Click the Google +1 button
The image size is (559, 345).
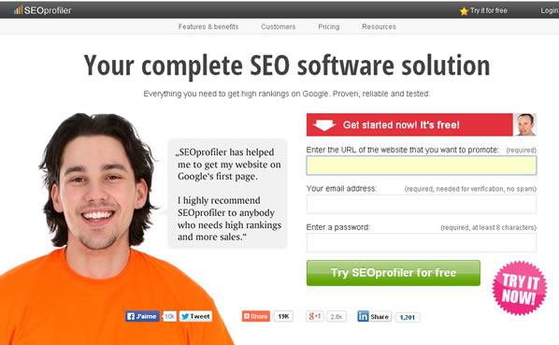click(315, 316)
